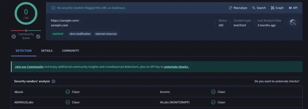Select the dom-modification tag

pos(80,34)
